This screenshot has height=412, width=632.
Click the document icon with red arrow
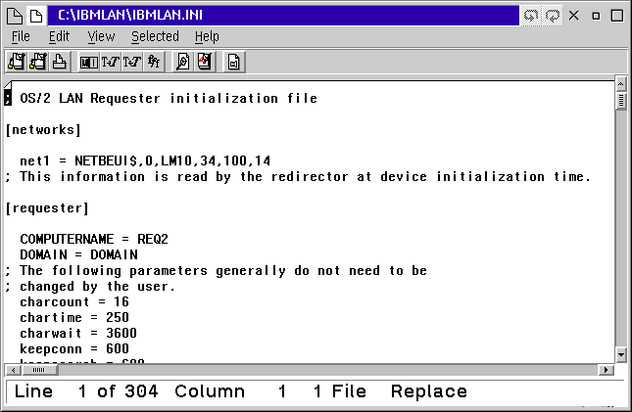click(205, 62)
